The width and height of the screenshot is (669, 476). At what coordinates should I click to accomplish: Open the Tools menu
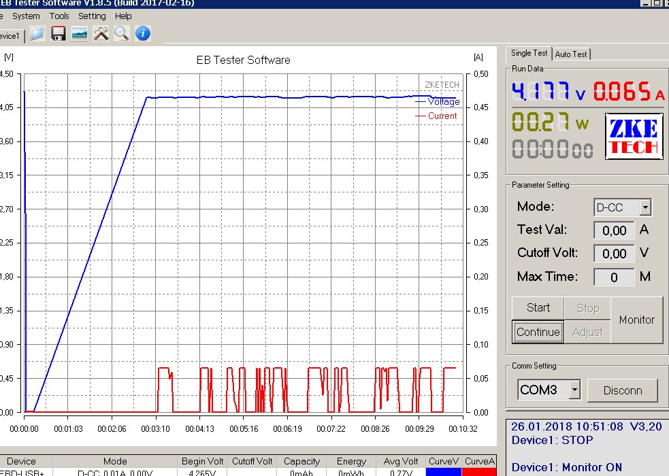tap(59, 16)
